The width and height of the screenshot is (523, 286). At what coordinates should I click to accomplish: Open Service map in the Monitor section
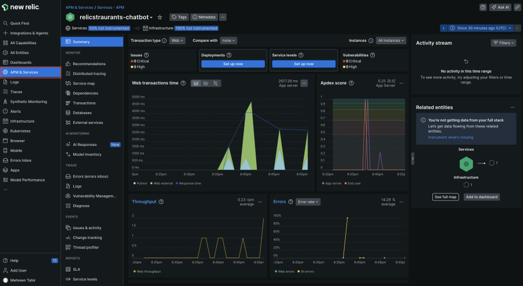[x=84, y=83]
